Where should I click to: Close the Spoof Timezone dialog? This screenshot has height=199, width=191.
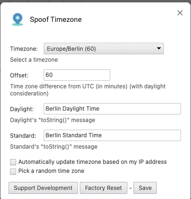click(180, 13)
